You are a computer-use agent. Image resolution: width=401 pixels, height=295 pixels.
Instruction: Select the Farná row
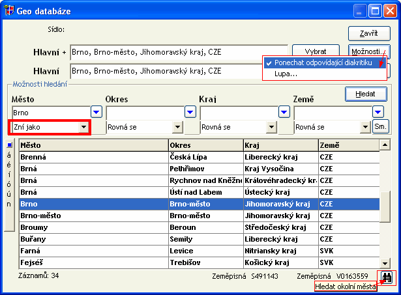coord(200,251)
